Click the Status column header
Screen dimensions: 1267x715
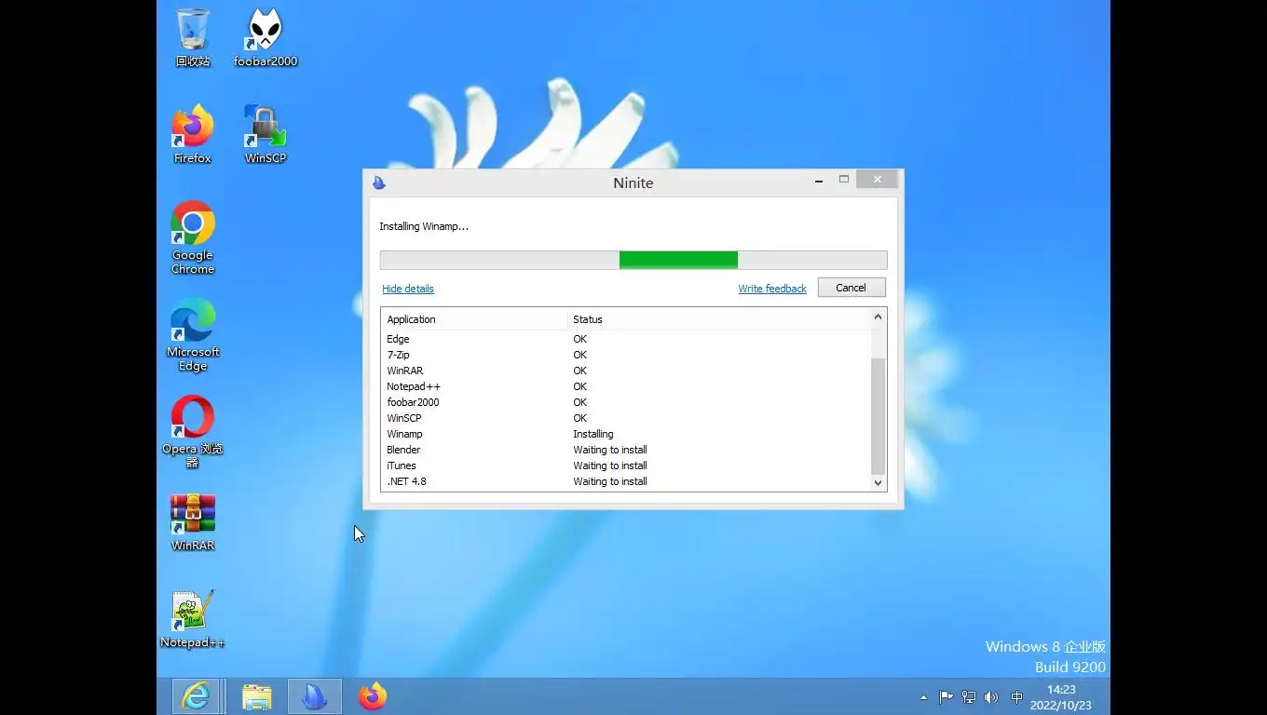pyautogui.click(x=718, y=319)
